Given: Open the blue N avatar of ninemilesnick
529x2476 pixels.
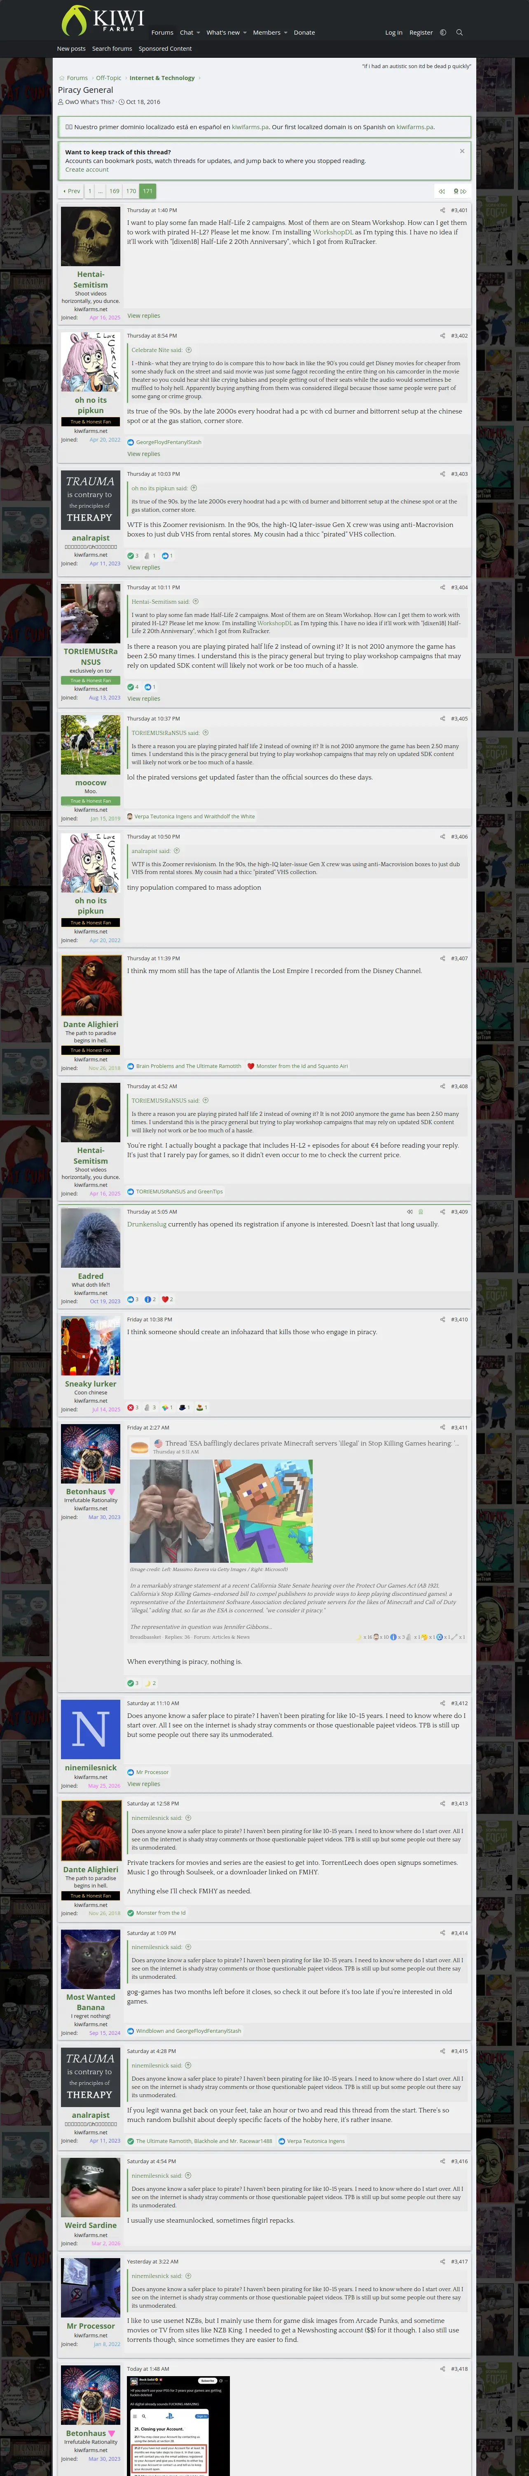Looking at the screenshot, I should 90,1729.
